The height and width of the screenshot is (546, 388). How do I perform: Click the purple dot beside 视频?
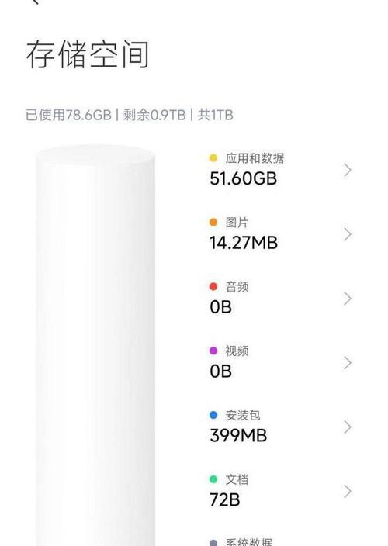click(x=213, y=351)
